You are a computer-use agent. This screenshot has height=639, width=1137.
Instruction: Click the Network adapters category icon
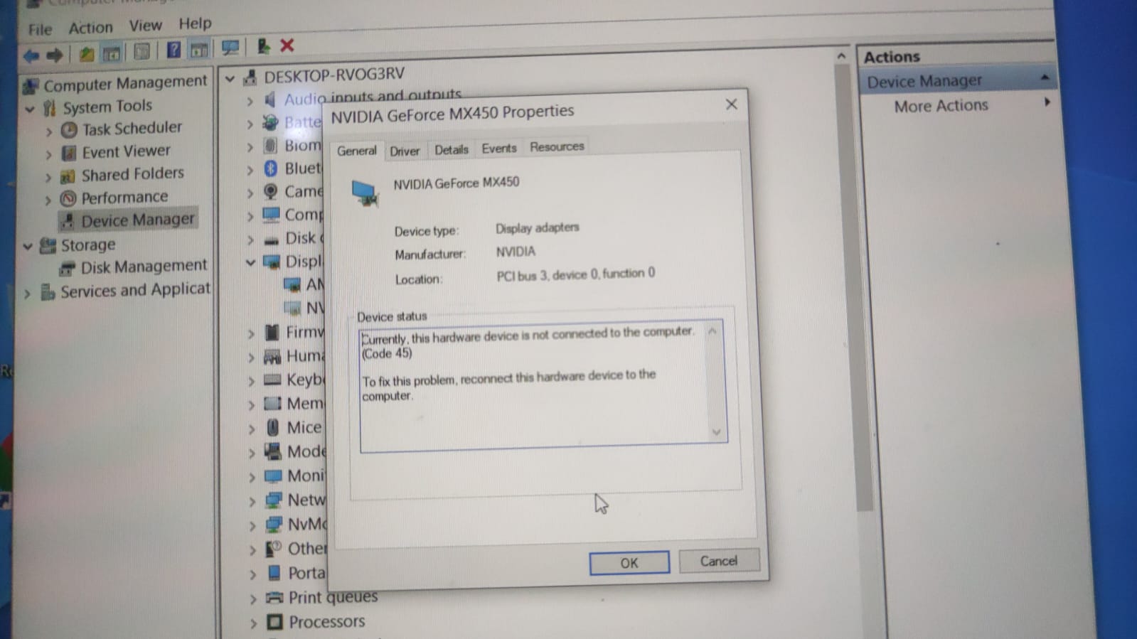[x=274, y=501]
